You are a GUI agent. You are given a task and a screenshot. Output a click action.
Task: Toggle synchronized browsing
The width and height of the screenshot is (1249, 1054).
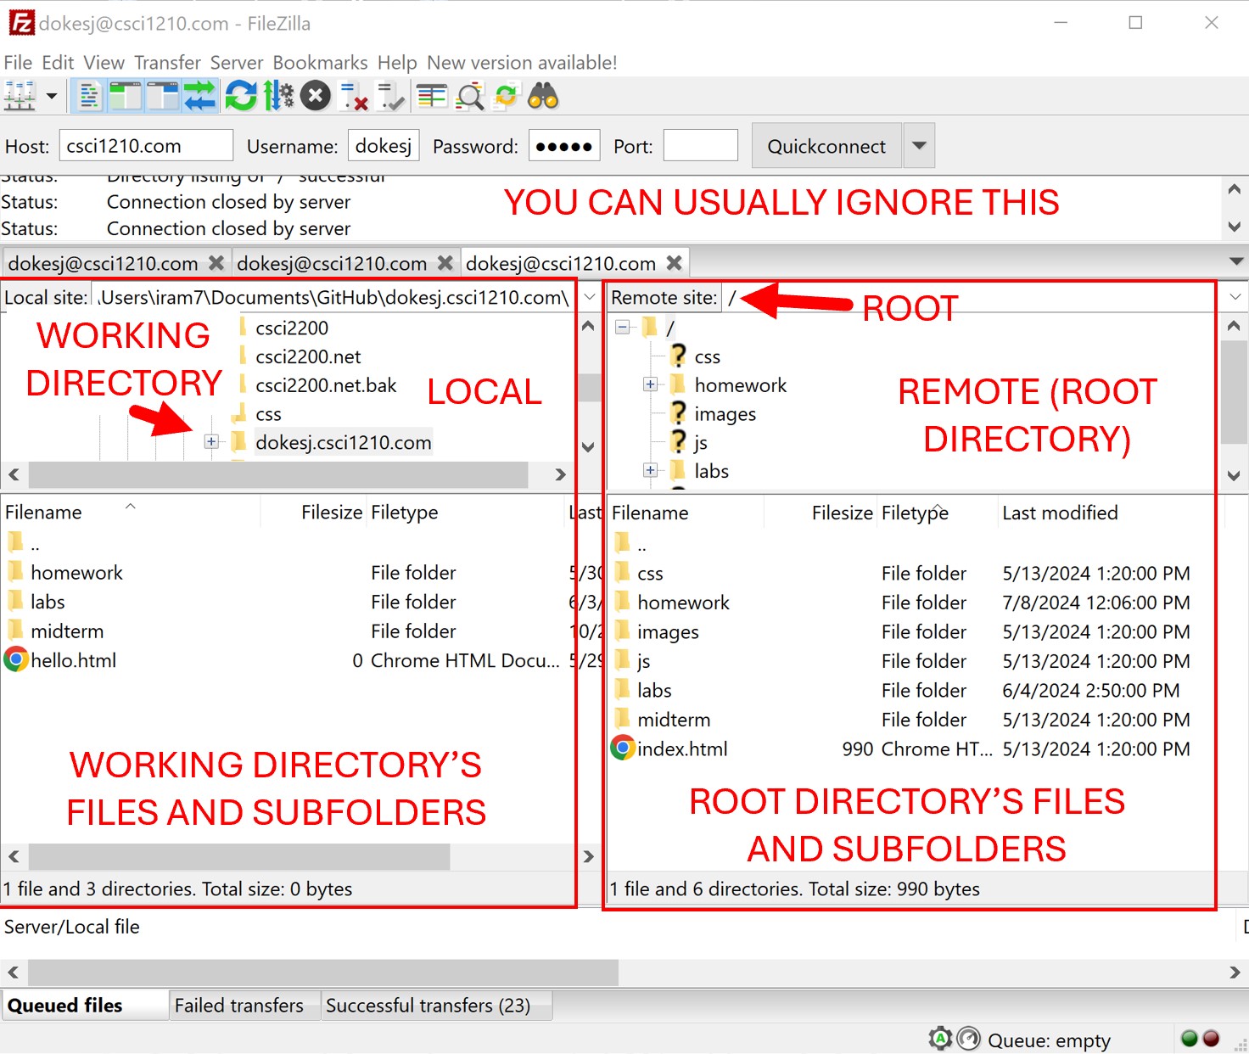tap(507, 97)
